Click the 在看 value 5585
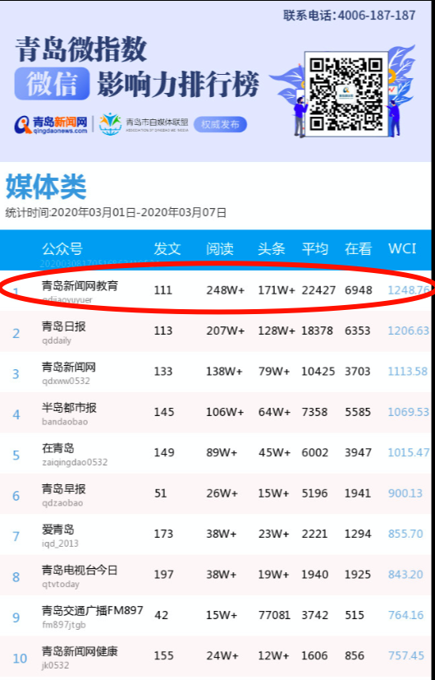Image resolution: width=435 pixels, height=680 pixels. click(358, 412)
